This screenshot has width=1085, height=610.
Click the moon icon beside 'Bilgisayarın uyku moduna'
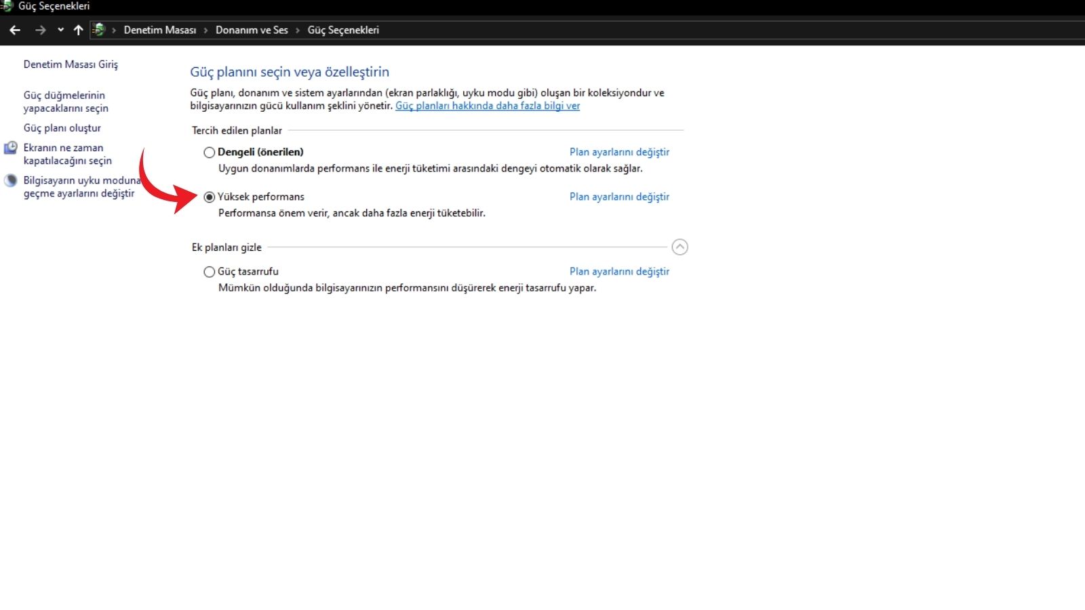[10, 180]
